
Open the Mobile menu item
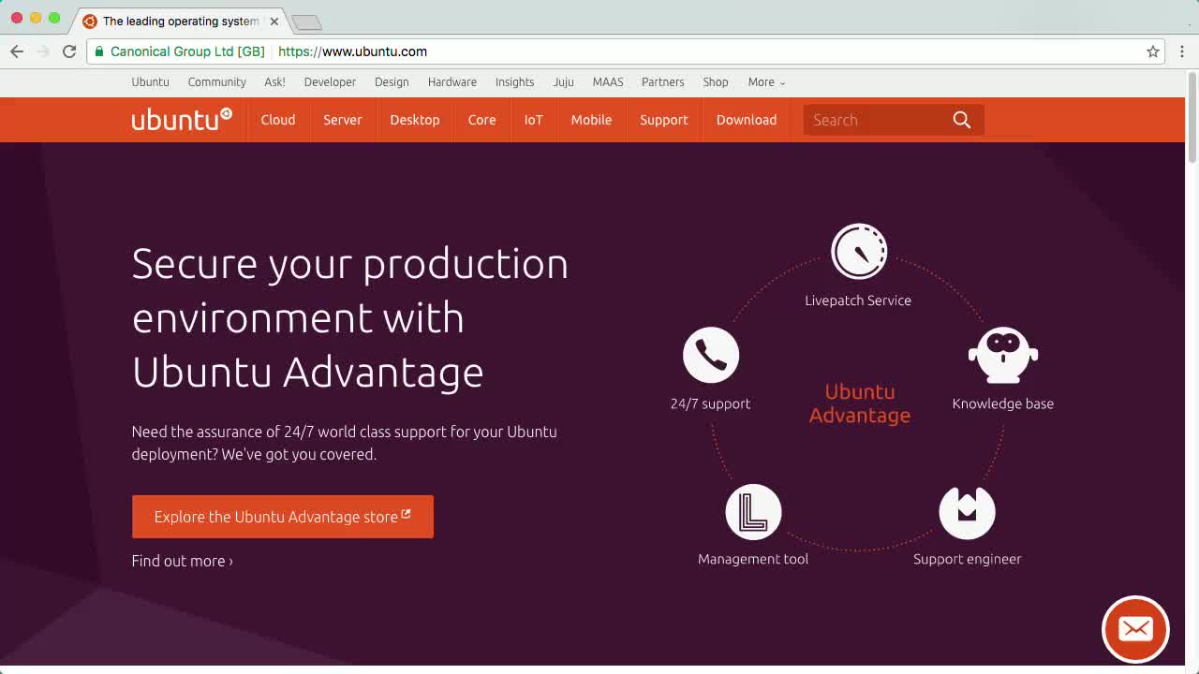(591, 120)
